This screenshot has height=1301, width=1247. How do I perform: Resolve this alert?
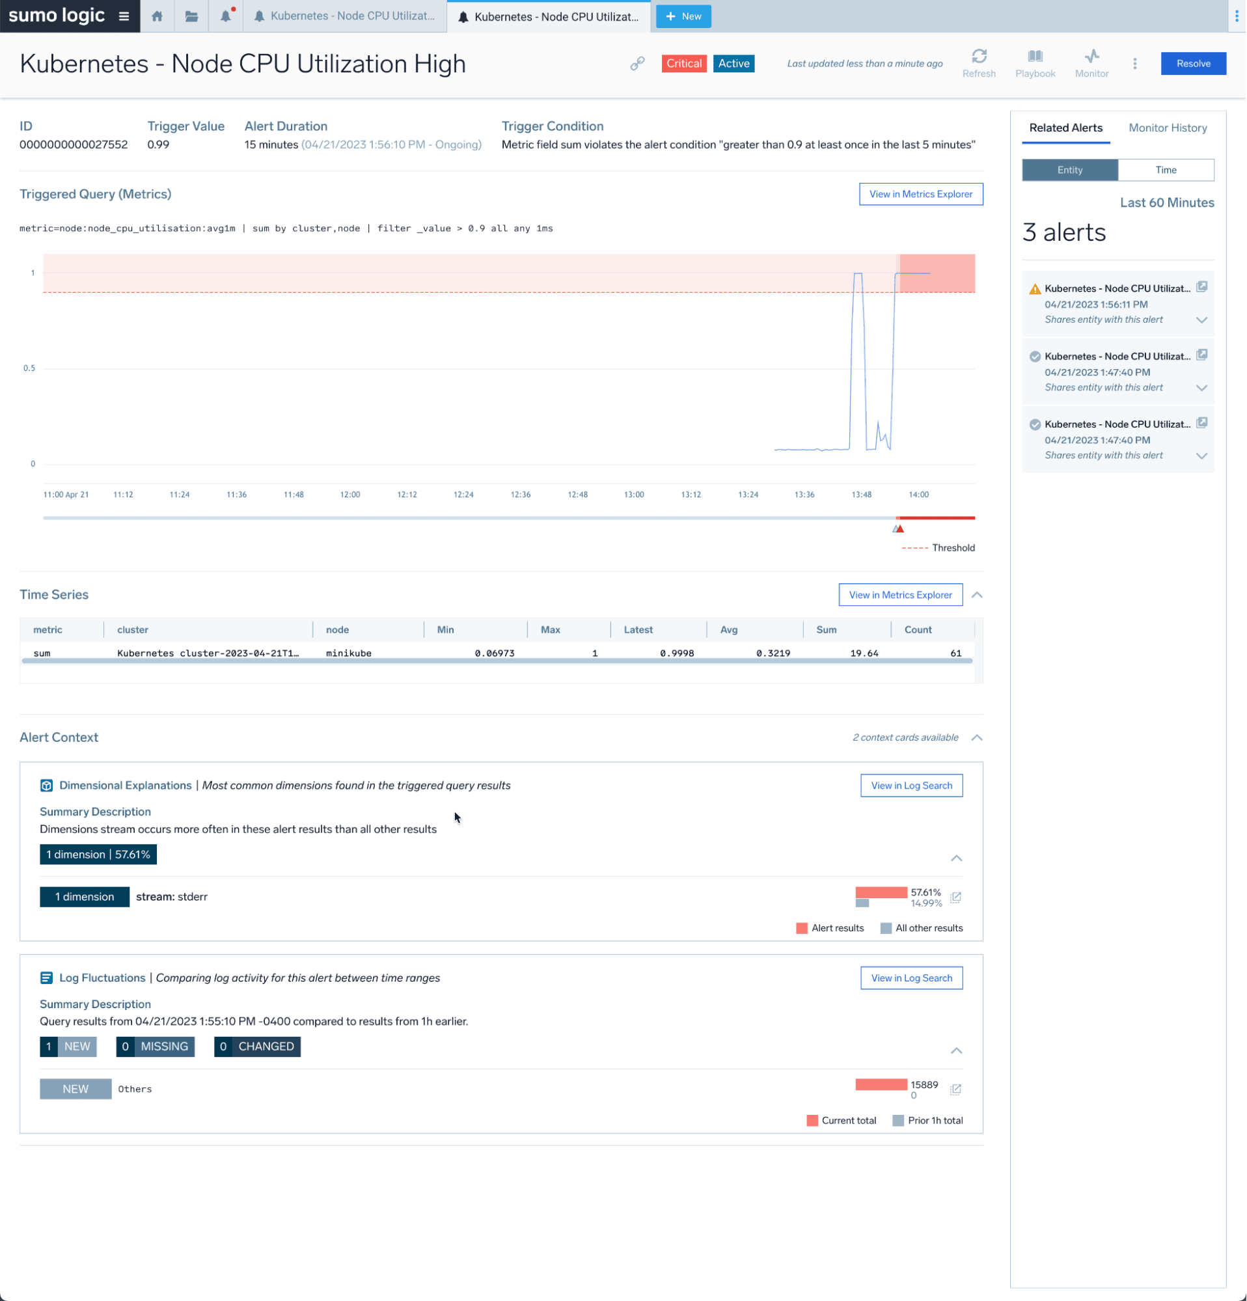[x=1194, y=64]
